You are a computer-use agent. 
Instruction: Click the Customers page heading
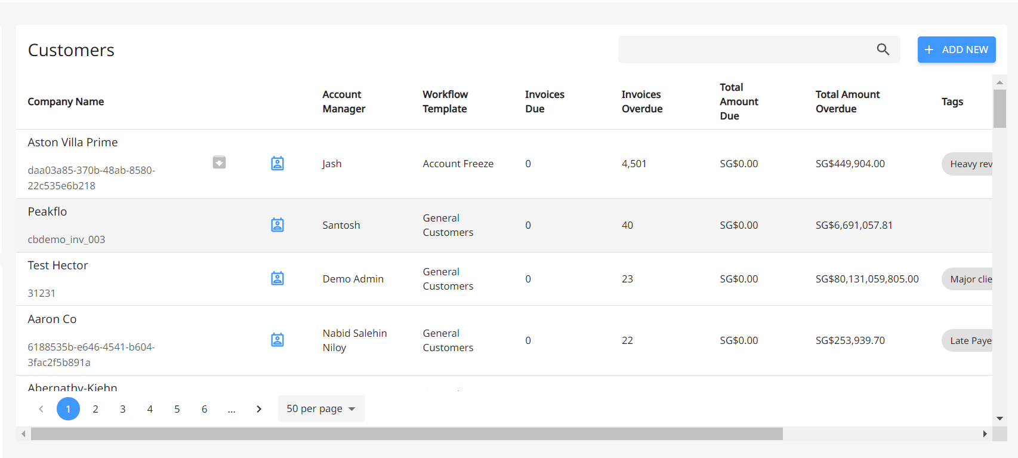point(71,50)
